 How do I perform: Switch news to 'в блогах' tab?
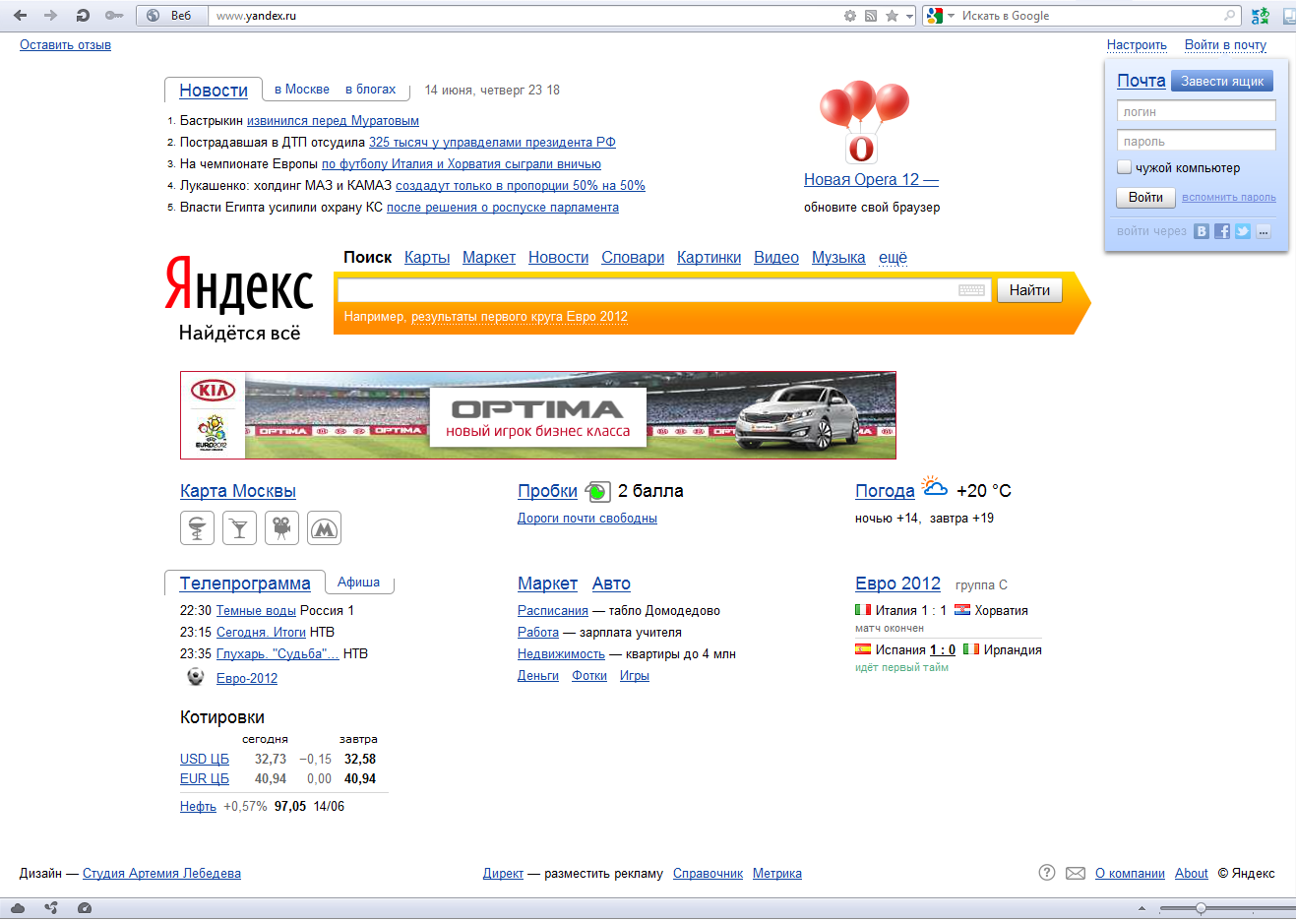click(370, 90)
